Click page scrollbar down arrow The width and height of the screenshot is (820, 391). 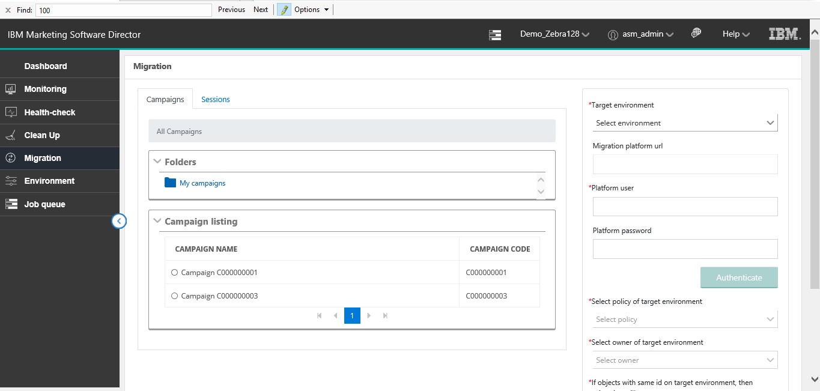tap(815, 379)
